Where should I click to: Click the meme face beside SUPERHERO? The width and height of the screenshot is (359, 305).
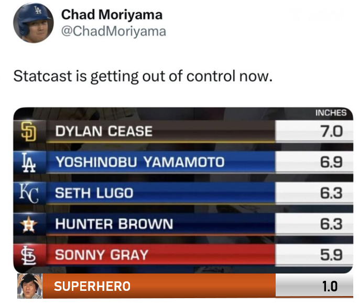(29, 287)
